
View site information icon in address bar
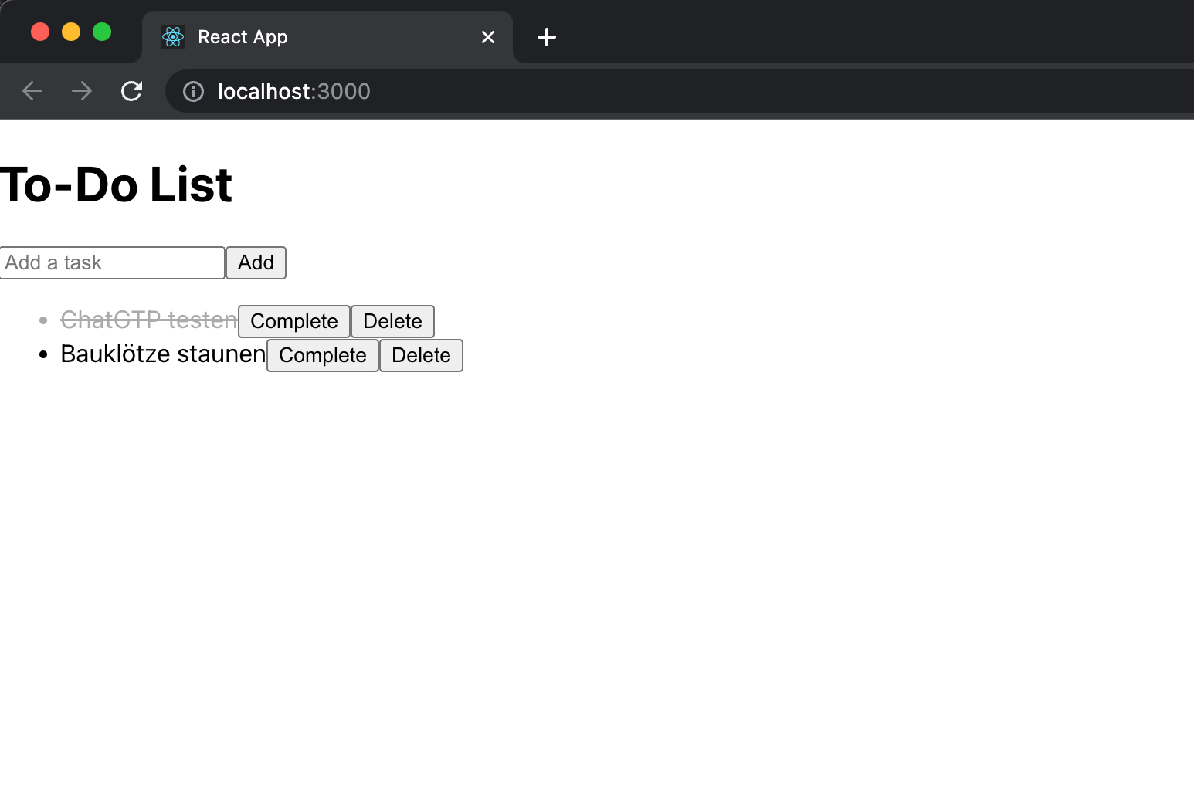pyautogui.click(x=193, y=92)
